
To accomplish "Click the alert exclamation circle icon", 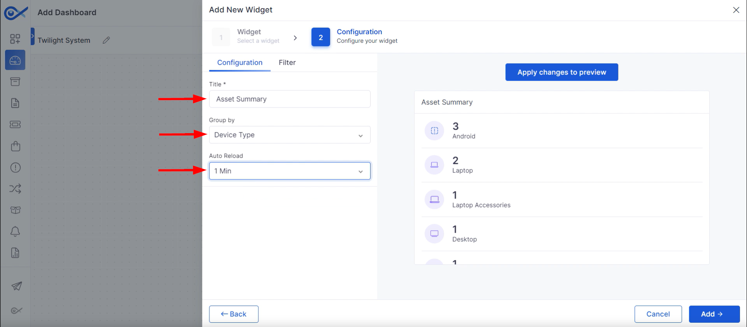I will coord(15,167).
